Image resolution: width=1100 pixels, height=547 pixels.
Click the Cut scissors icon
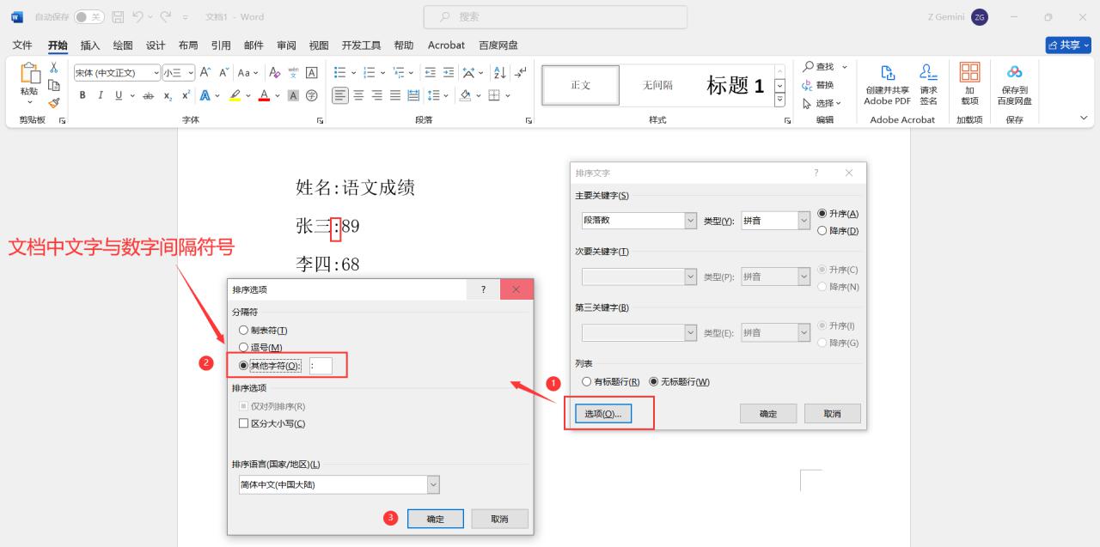(x=54, y=67)
